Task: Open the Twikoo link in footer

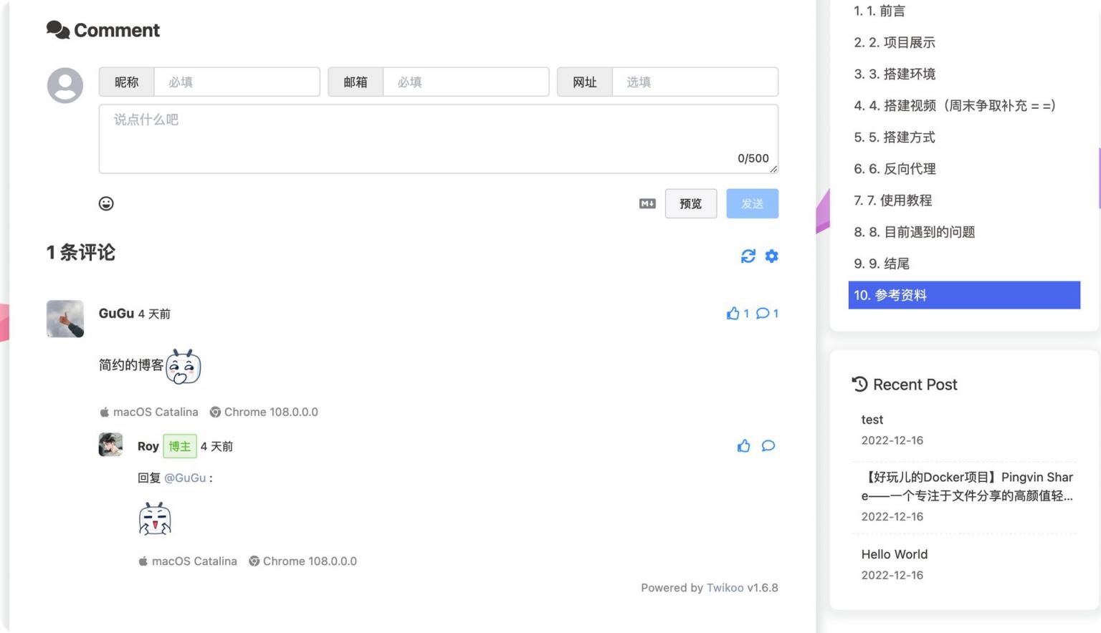Action: (725, 588)
